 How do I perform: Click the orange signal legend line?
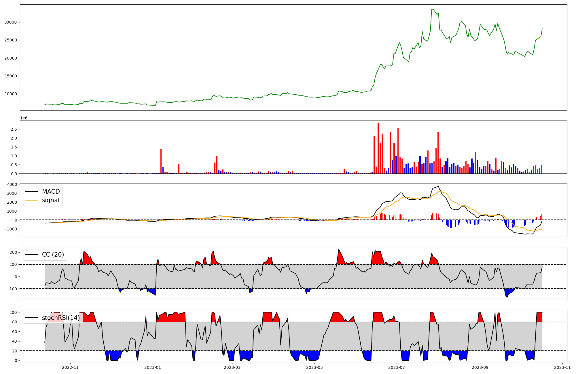pyautogui.click(x=31, y=200)
